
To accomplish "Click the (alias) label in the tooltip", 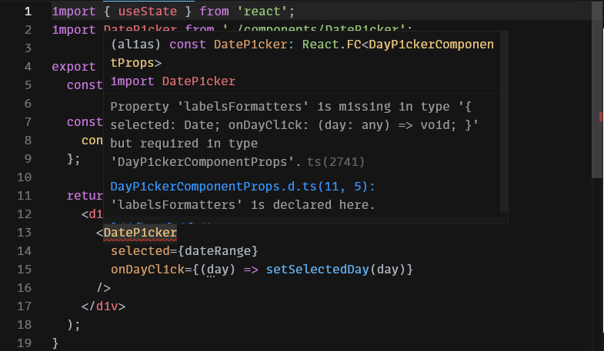I will tap(135, 45).
